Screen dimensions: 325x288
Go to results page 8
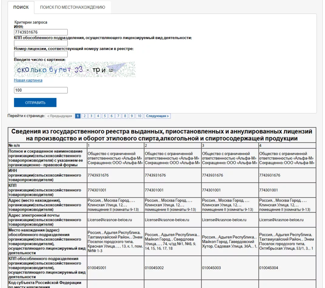pos(125,116)
